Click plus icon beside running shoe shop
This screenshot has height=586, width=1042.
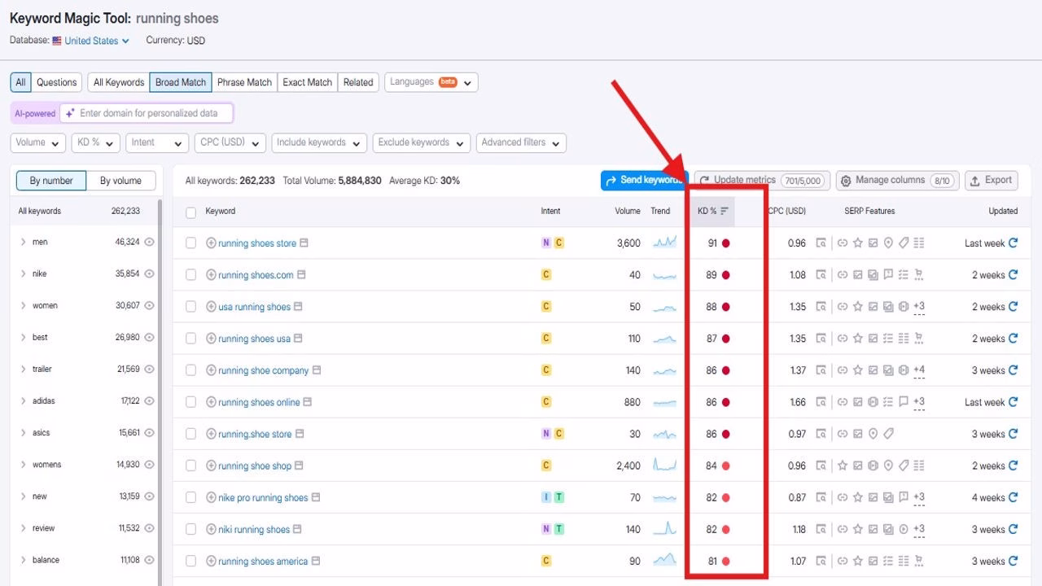click(x=211, y=466)
